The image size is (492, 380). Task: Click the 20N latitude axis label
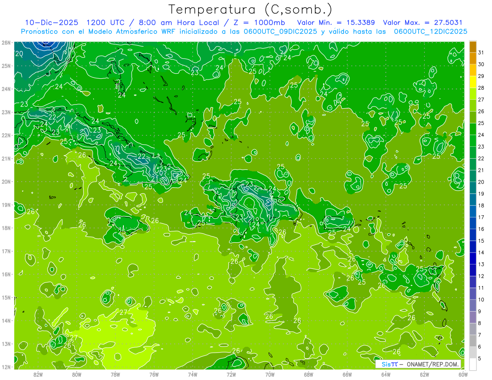click(6, 182)
